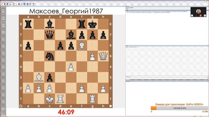Click the right white round button in call widget
Image resolution: width=209 pixels, height=117 pixels.
[205, 16]
